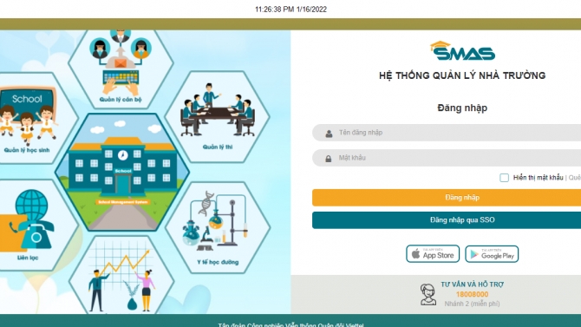
Task: Click the Đăng nhập form heading
Action: (462, 108)
